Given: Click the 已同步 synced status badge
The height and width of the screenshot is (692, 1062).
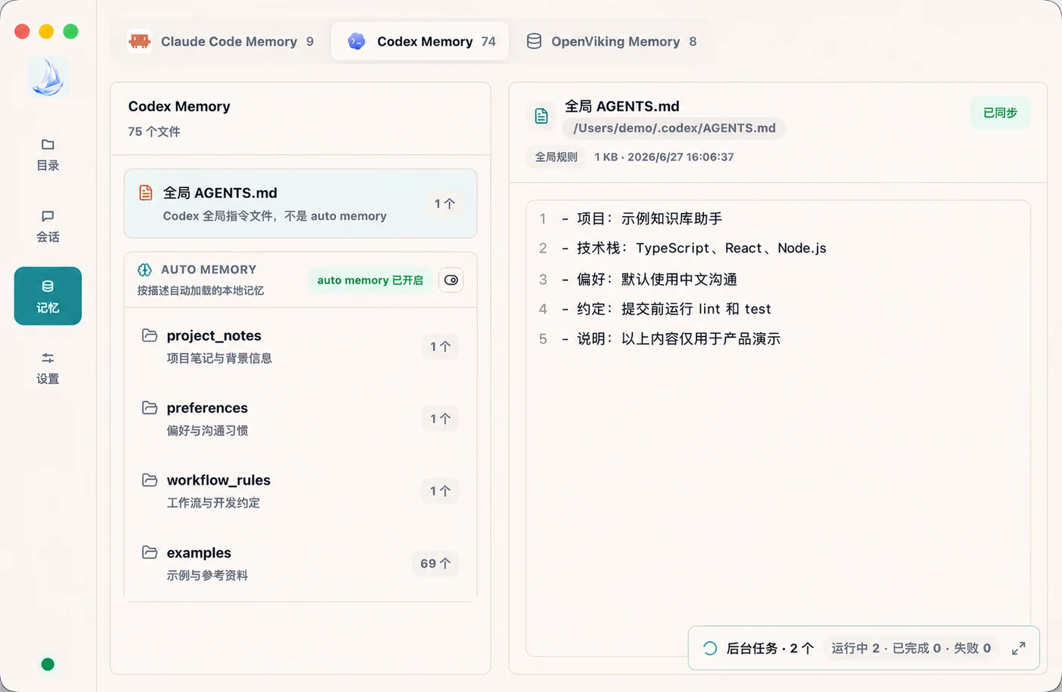Looking at the screenshot, I should click(x=1001, y=112).
